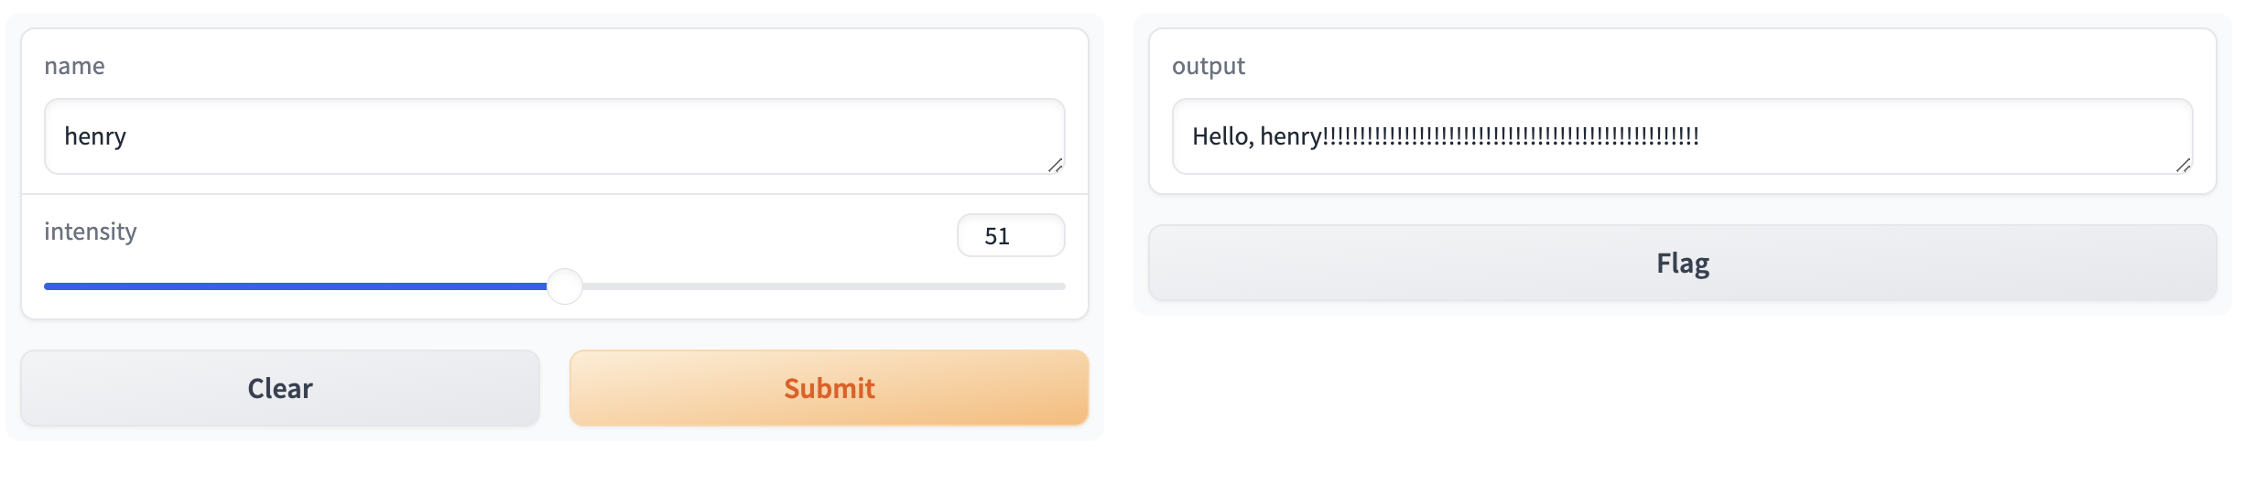Image resolution: width=2256 pixels, height=496 pixels.
Task: Click the far left start of the intensity slider
Action: (48, 286)
